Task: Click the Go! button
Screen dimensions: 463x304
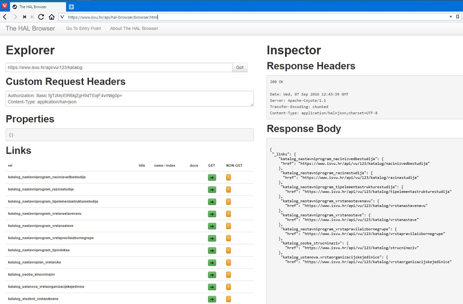Action: tap(240, 67)
